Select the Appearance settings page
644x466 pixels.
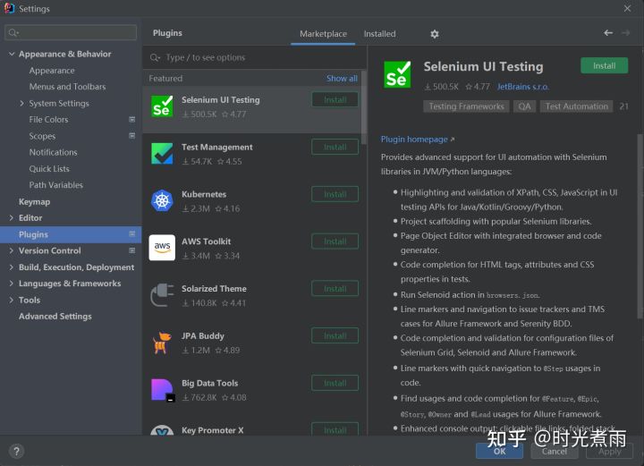pos(52,71)
